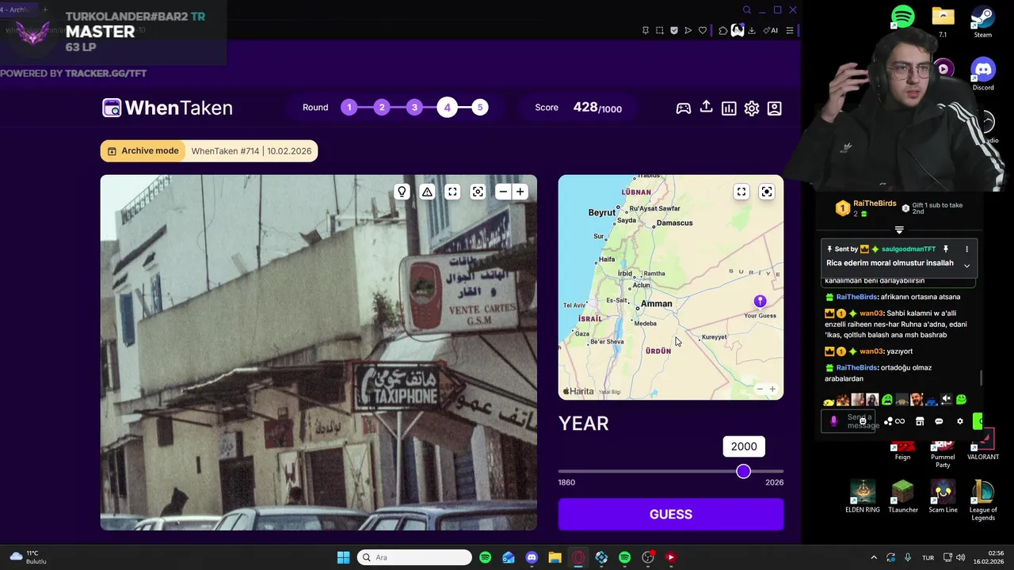Screen dimensions: 1014x570
Task: Click the Archive mode badge
Action: (143, 151)
